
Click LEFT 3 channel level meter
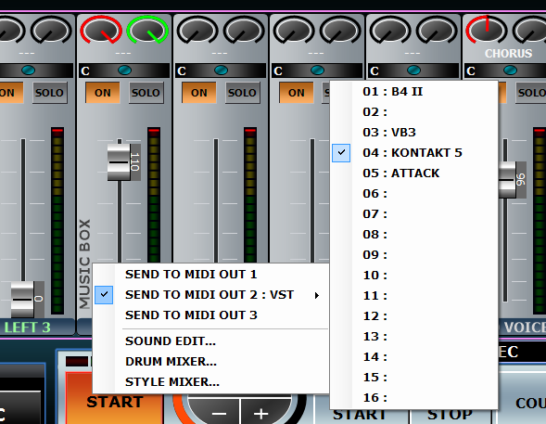coord(57,221)
